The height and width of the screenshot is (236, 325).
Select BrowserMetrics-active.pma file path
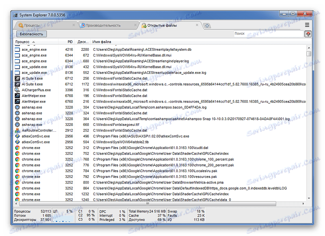click(158, 183)
